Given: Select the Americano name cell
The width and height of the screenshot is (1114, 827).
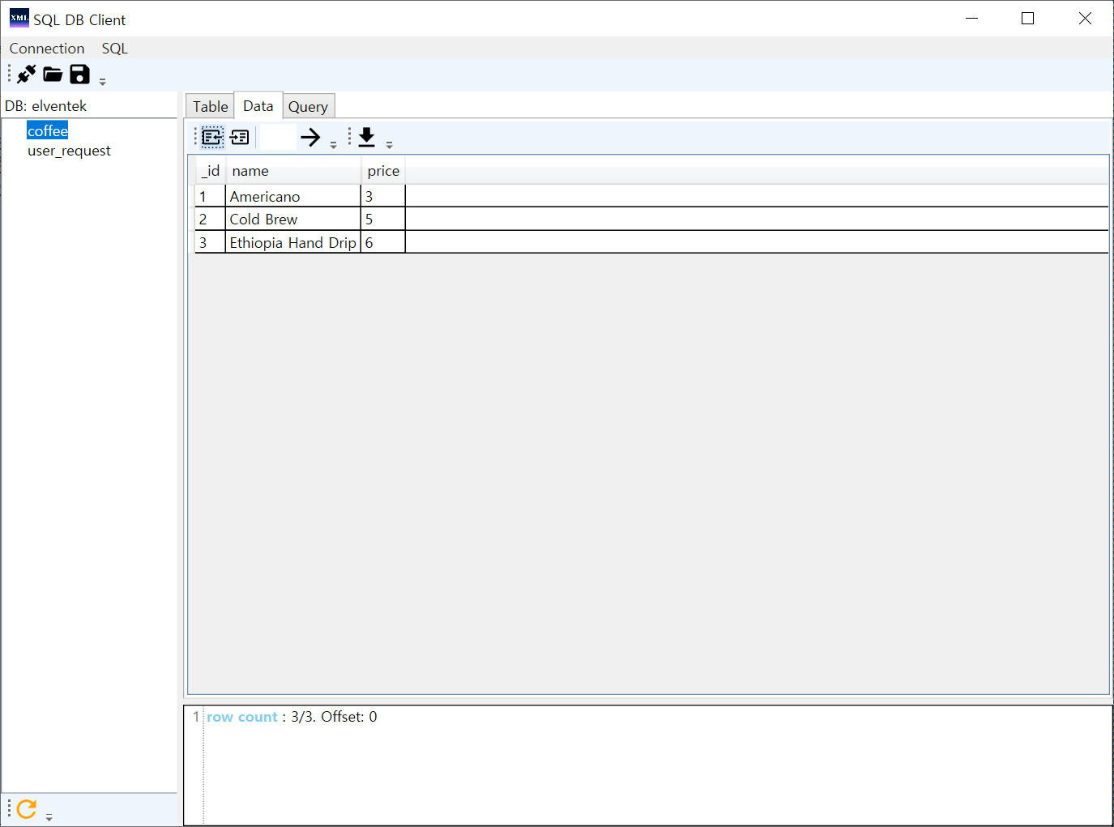Looking at the screenshot, I should 293,196.
